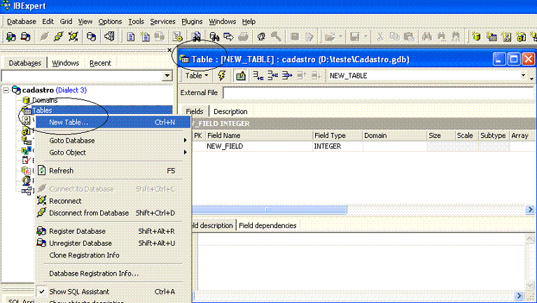The image size is (537, 303).
Task: Select Disconnect from Database menu entry
Action: 113,213
